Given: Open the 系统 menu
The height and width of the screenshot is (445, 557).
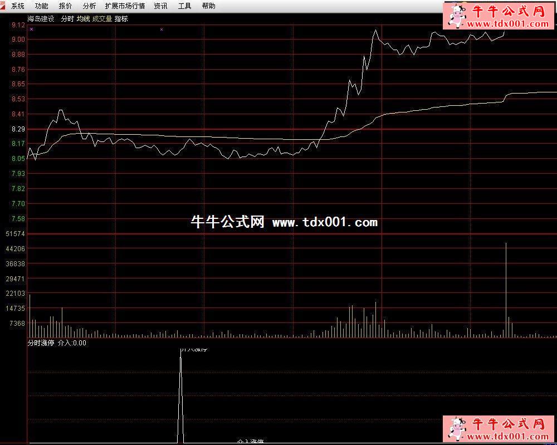Looking at the screenshot, I should [x=18, y=6].
